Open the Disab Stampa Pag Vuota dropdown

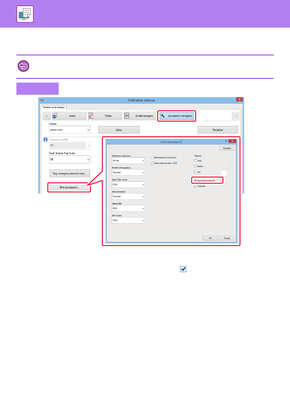(70, 159)
